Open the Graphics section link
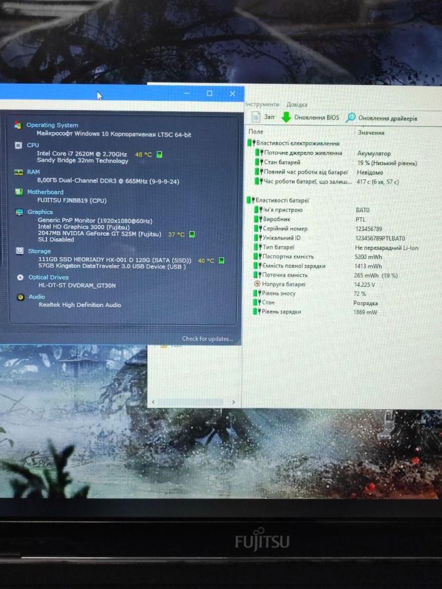 pyautogui.click(x=40, y=212)
